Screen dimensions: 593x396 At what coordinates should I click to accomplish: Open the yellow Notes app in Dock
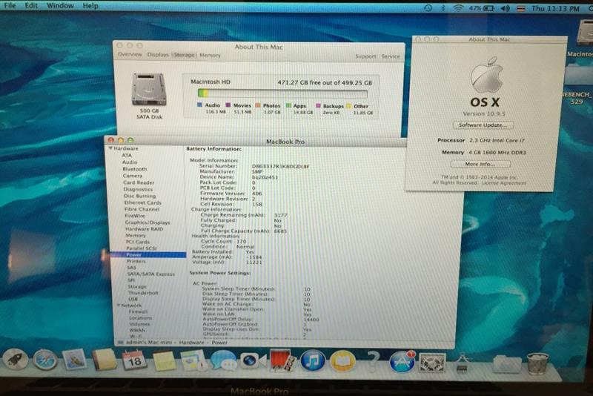click(164, 360)
